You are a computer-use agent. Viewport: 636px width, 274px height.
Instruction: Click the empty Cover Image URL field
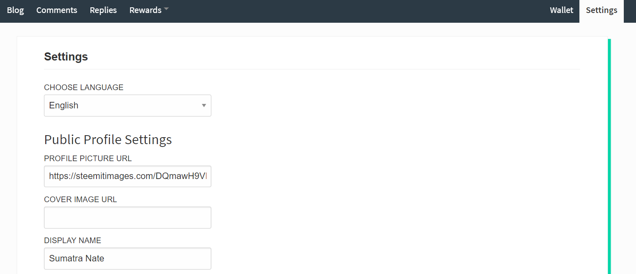127,218
